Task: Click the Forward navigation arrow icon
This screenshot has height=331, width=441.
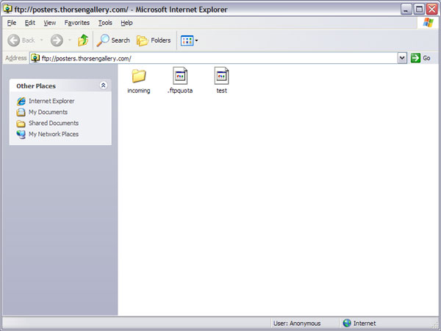Action: point(57,40)
